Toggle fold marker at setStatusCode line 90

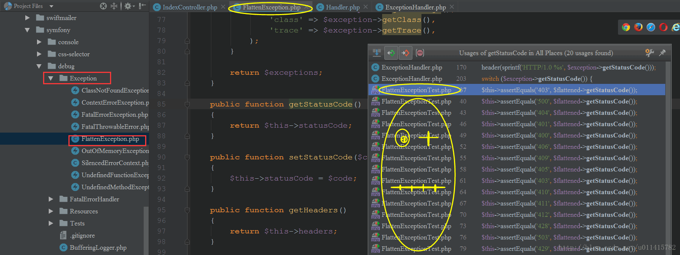point(187,157)
